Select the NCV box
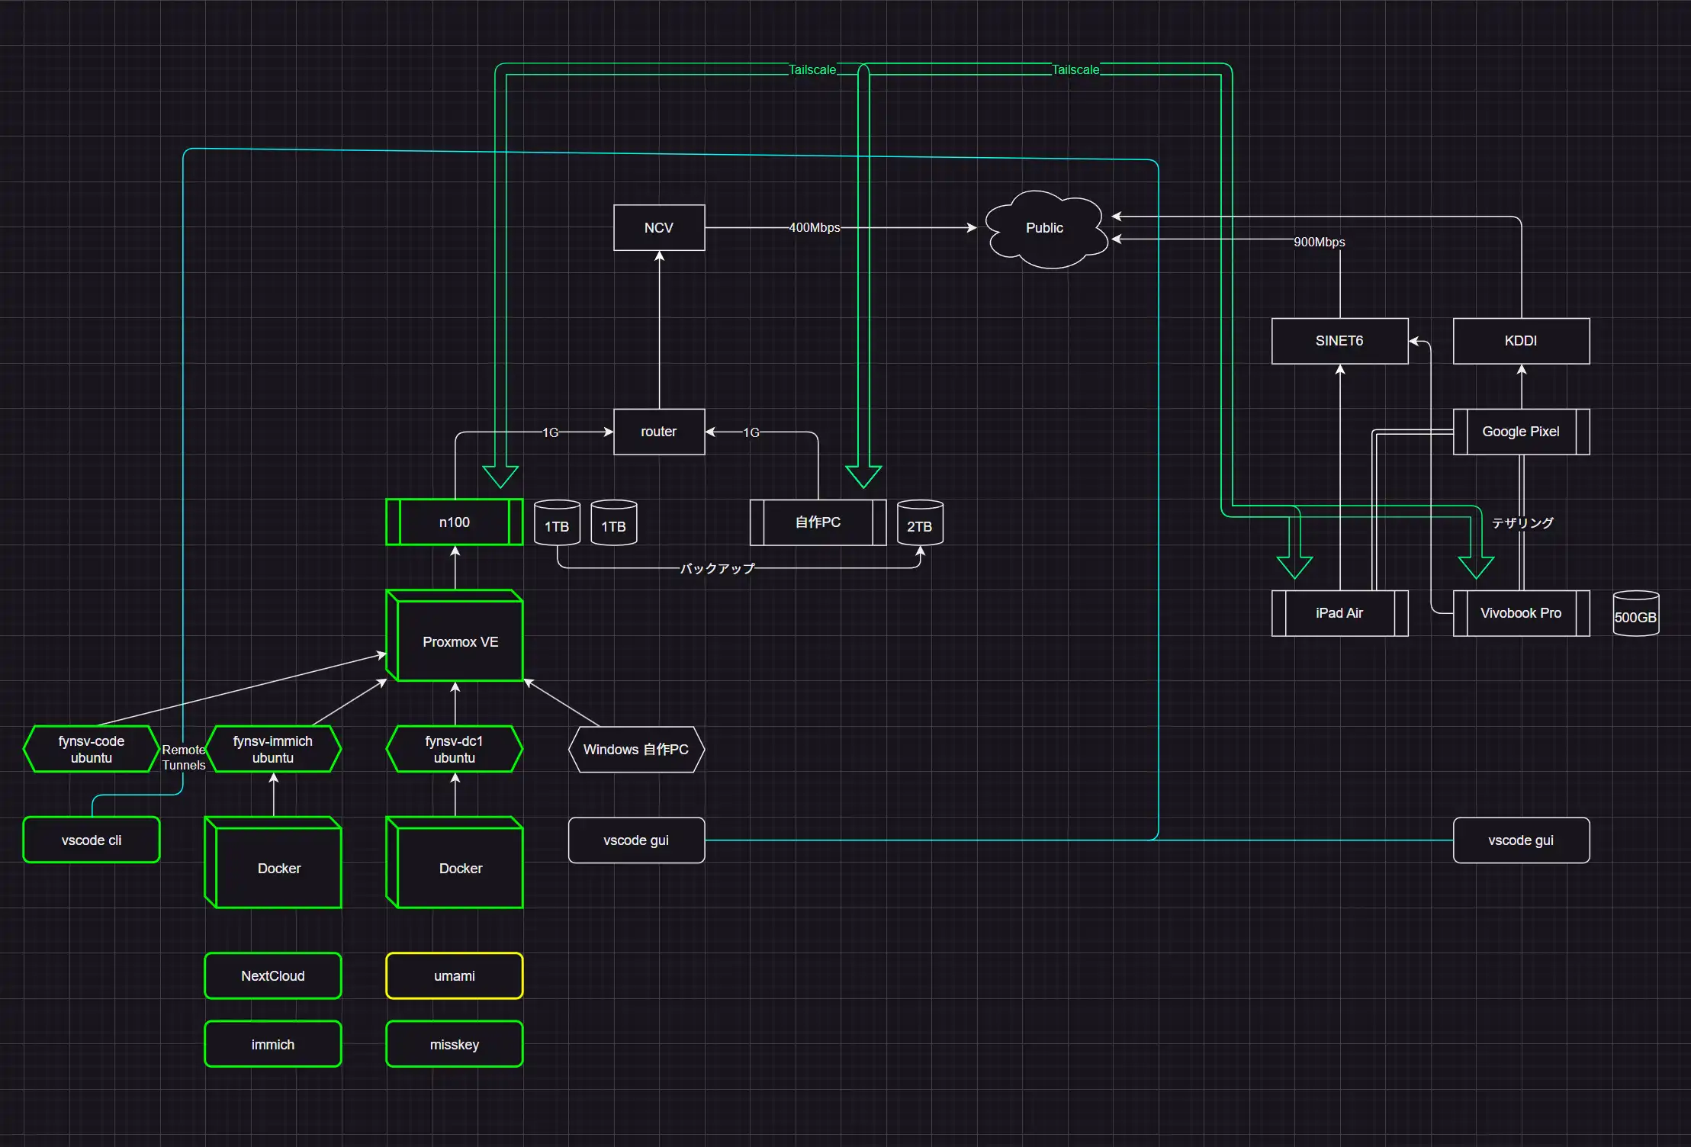The image size is (1691, 1147). (x=659, y=227)
